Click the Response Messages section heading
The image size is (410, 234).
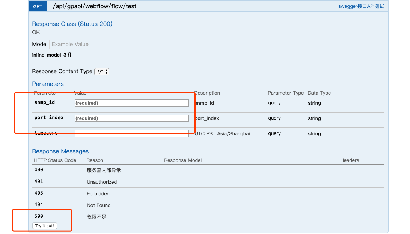(x=60, y=151)
